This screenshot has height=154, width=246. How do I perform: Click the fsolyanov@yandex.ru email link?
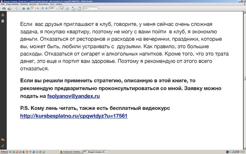[73, 96]
